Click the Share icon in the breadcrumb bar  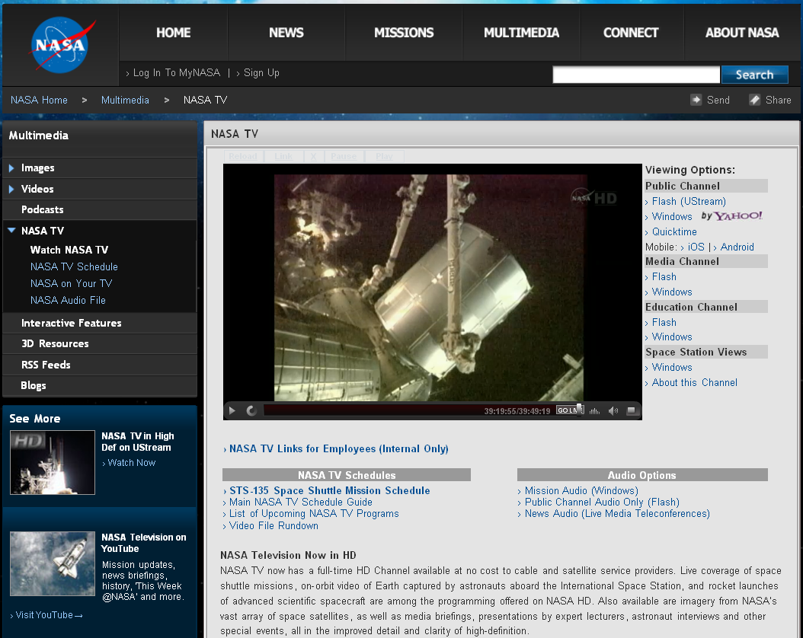tap(754, 100)
